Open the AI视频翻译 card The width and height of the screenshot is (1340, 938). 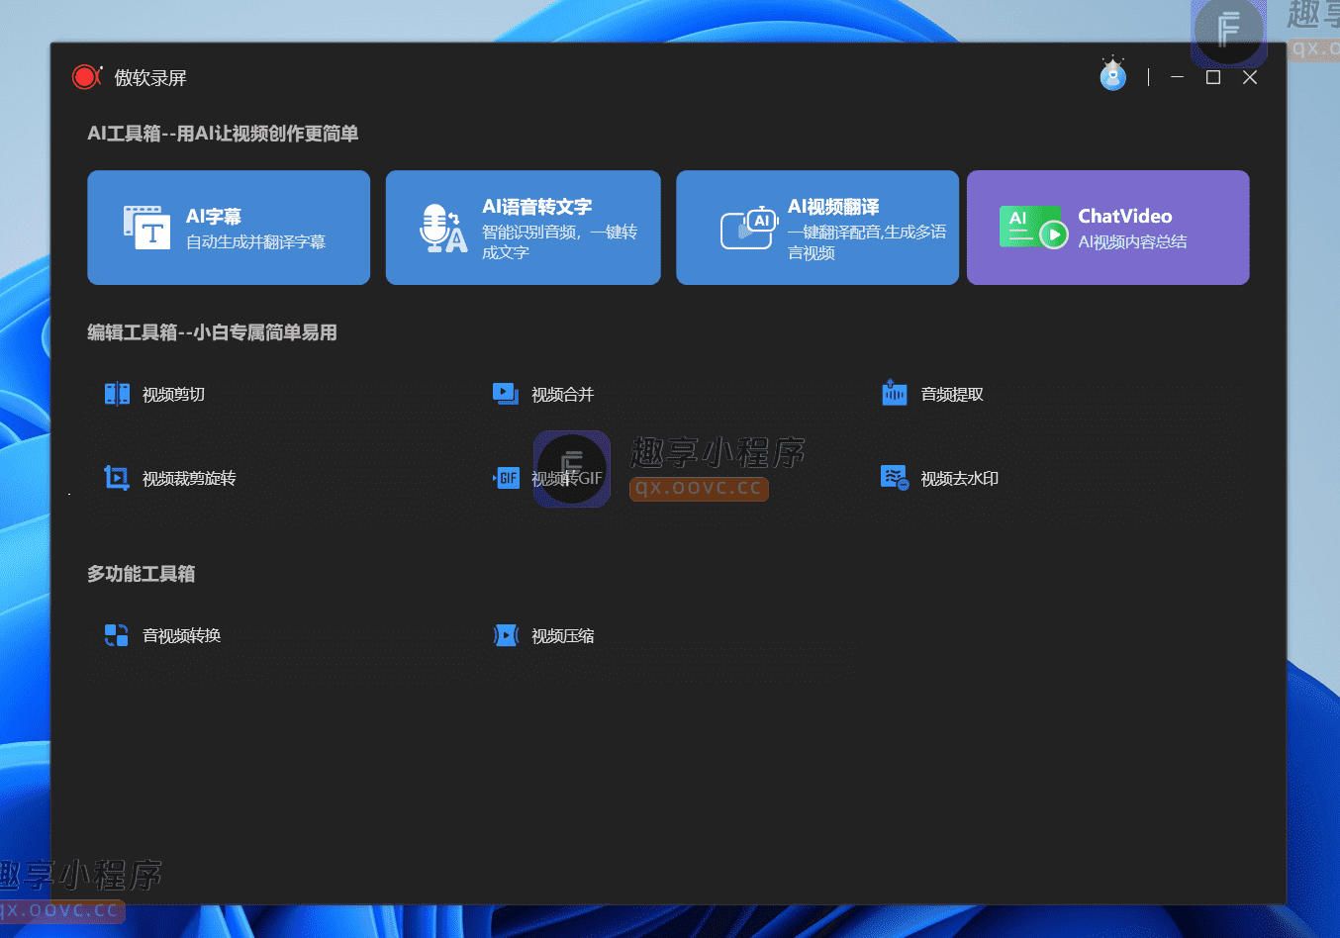817,228
